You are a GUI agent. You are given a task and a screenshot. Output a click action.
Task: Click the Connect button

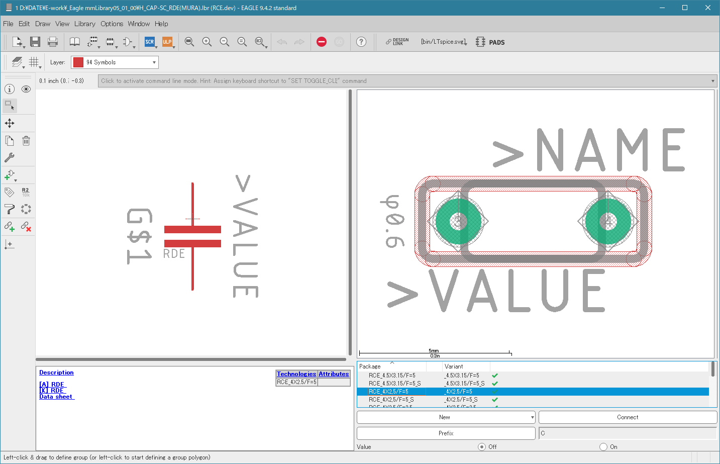click(628, 417)
